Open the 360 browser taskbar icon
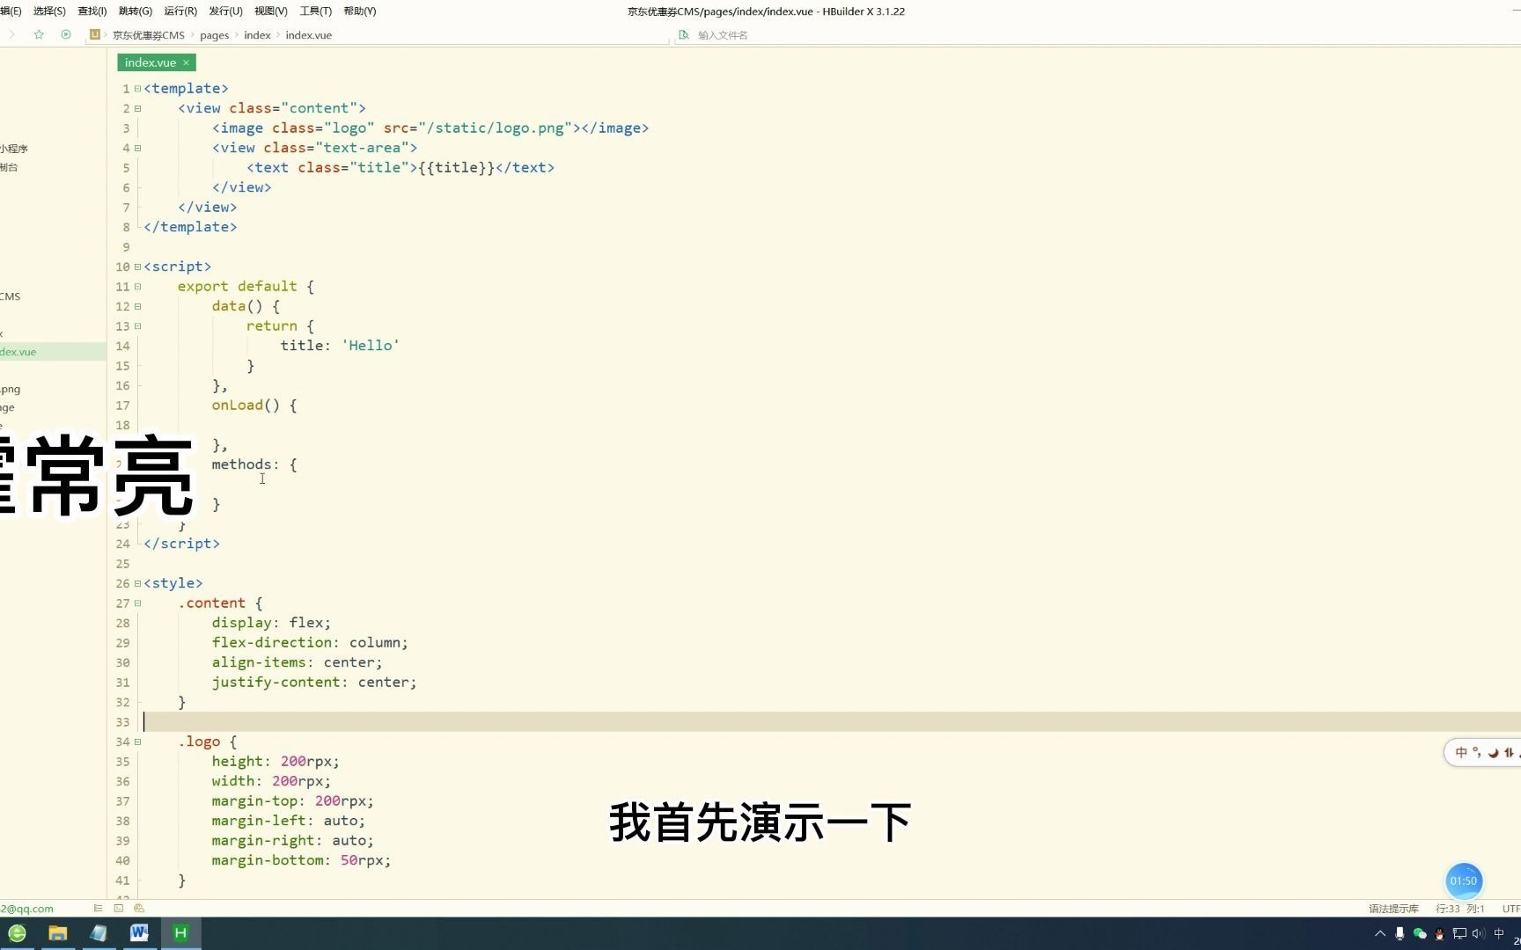Viewport: 1521px width, 950px height. 17,933
